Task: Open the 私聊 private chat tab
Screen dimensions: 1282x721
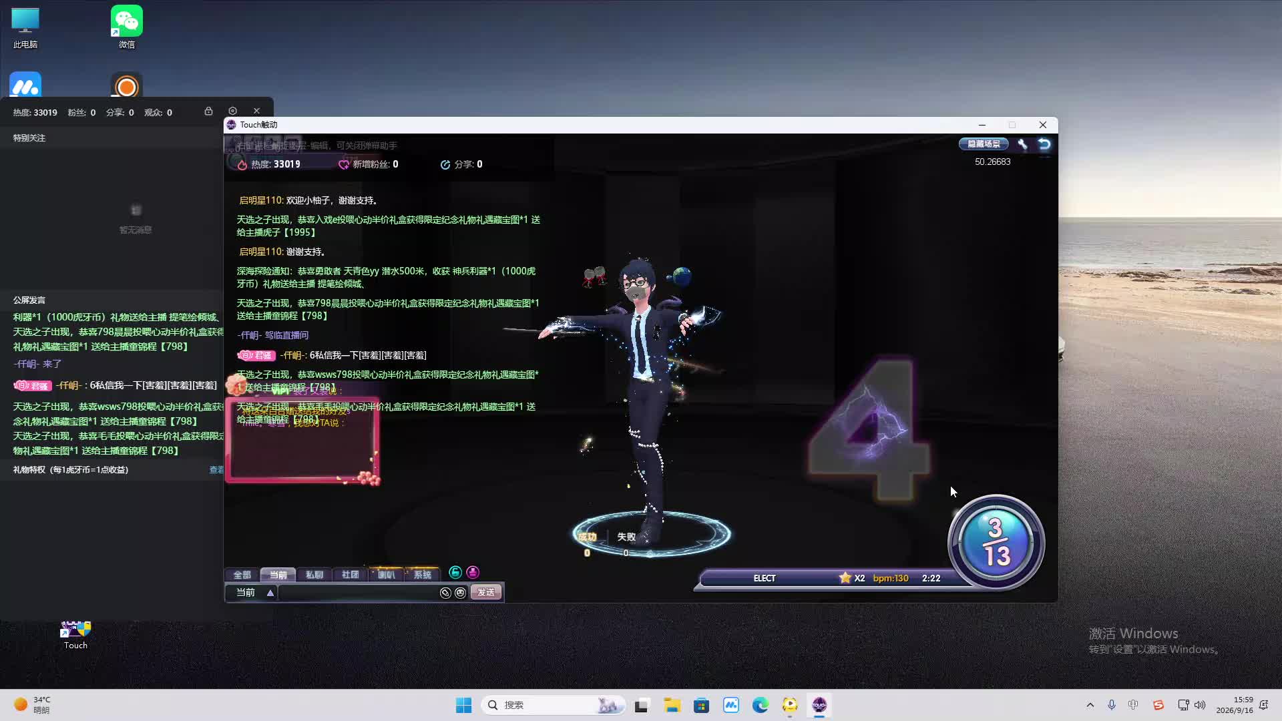Action: tap(314, 575)
